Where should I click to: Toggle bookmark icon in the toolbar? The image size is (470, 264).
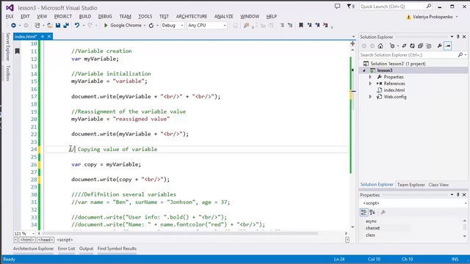coord(301,26)
